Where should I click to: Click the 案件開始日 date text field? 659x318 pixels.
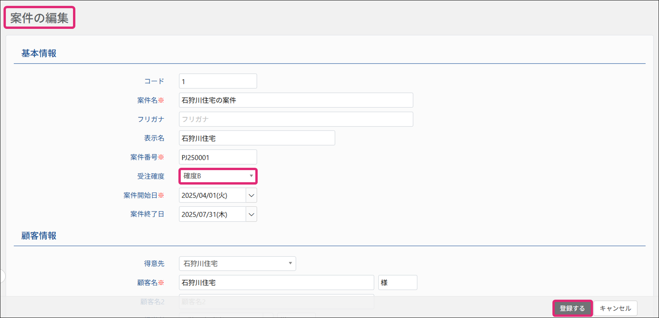tap(212, 195)
